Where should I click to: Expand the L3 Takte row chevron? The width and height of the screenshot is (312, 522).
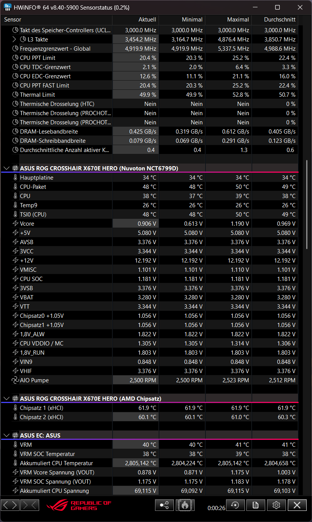pos(14,40)
